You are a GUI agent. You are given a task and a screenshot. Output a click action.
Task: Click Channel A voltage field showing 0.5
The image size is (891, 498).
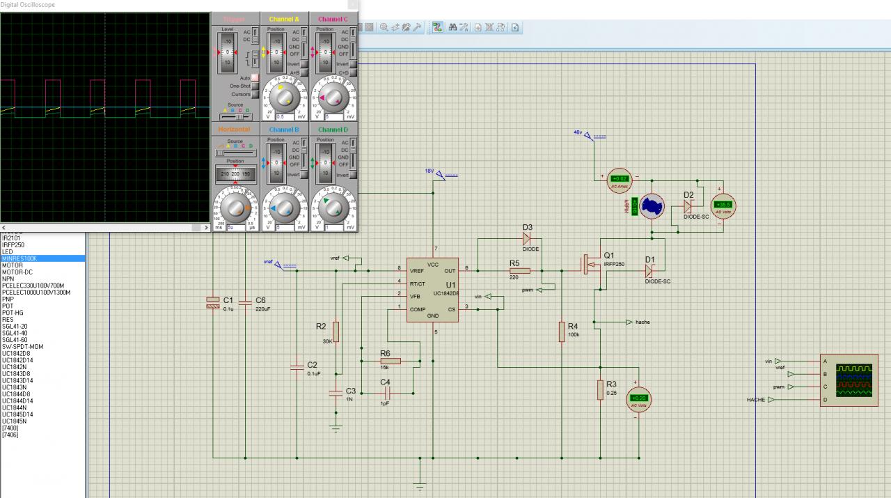pos(285,117)
